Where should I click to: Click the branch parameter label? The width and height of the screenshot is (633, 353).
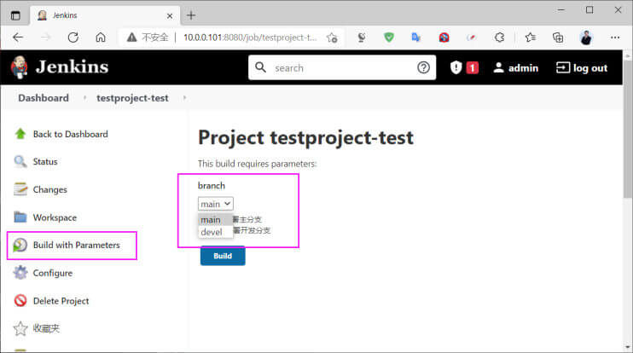(211, 186)
